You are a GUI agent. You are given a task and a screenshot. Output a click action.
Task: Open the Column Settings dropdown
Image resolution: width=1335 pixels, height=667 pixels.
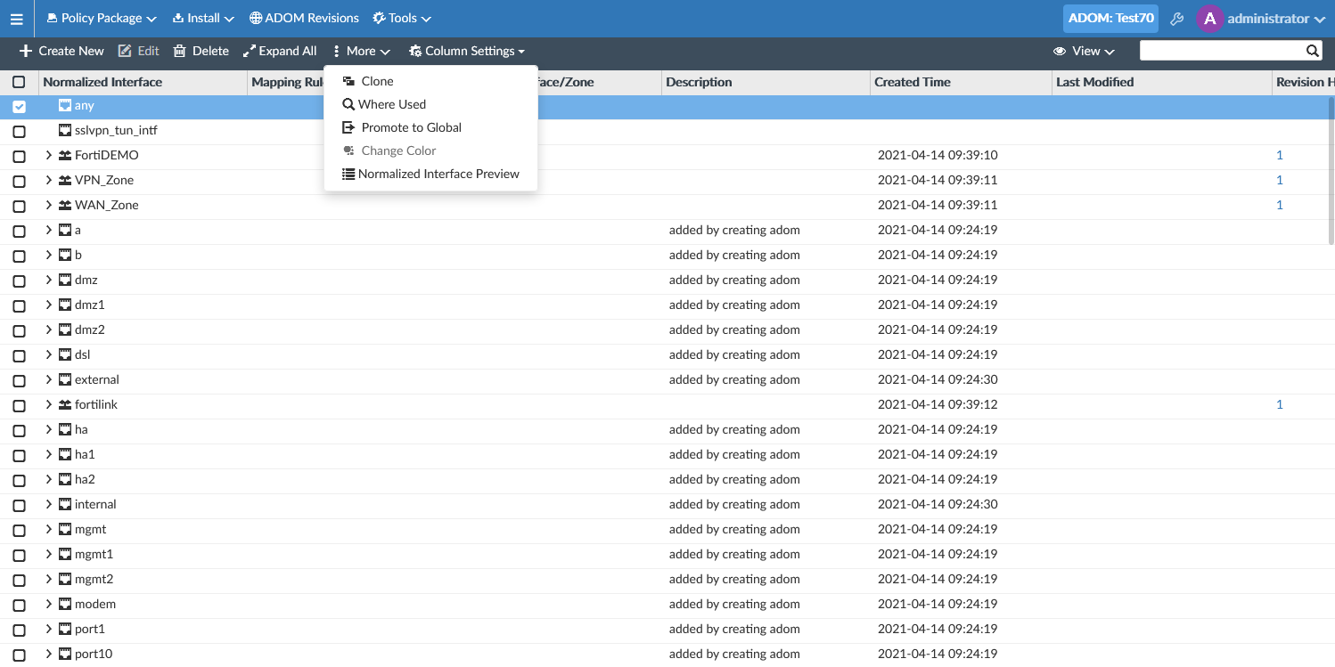point(466,51)
